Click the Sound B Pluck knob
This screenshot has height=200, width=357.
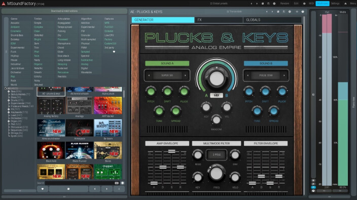pyautogui.click(x=282, y=91)
